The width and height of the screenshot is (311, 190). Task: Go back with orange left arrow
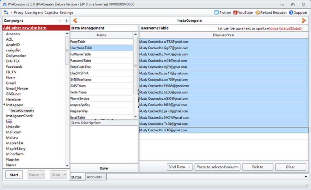(75, 20)
